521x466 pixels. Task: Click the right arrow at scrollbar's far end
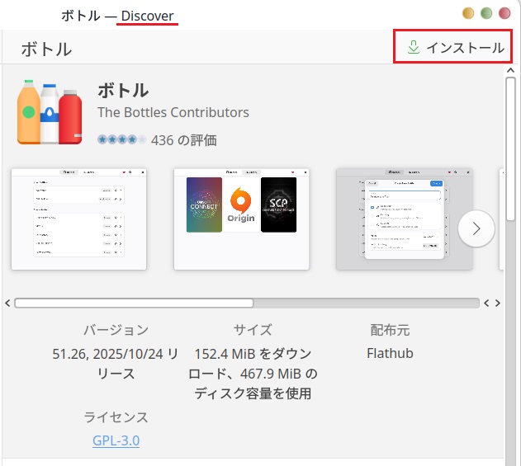[x=498, y=303]
